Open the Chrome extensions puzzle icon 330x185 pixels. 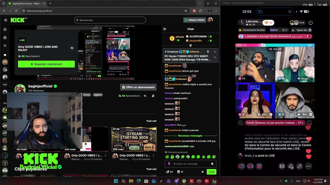[x=201, y=11]
